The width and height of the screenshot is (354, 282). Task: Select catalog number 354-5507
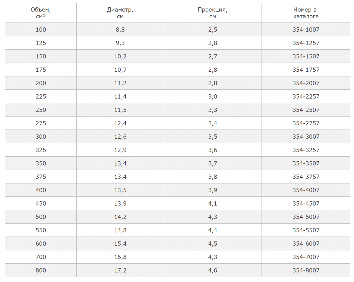(x=306, y=230)
